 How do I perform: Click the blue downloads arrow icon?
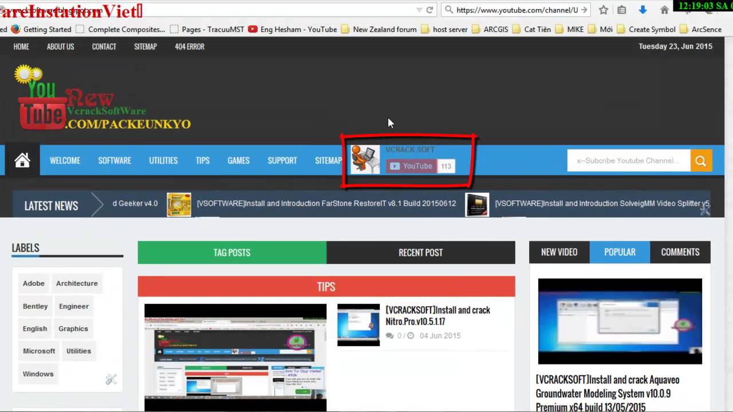643,10
